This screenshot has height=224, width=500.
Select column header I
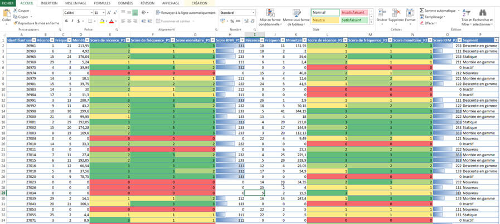point(255,34)
